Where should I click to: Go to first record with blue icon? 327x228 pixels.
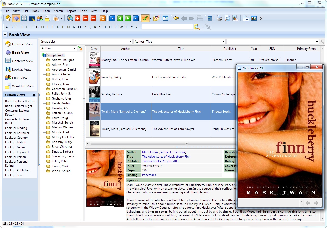pos(112,18)
